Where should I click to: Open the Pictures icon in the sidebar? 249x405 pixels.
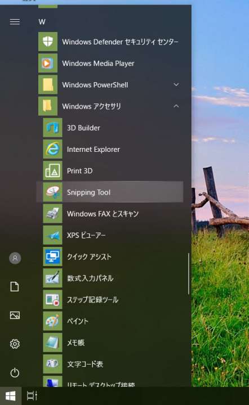pos(15,315)
